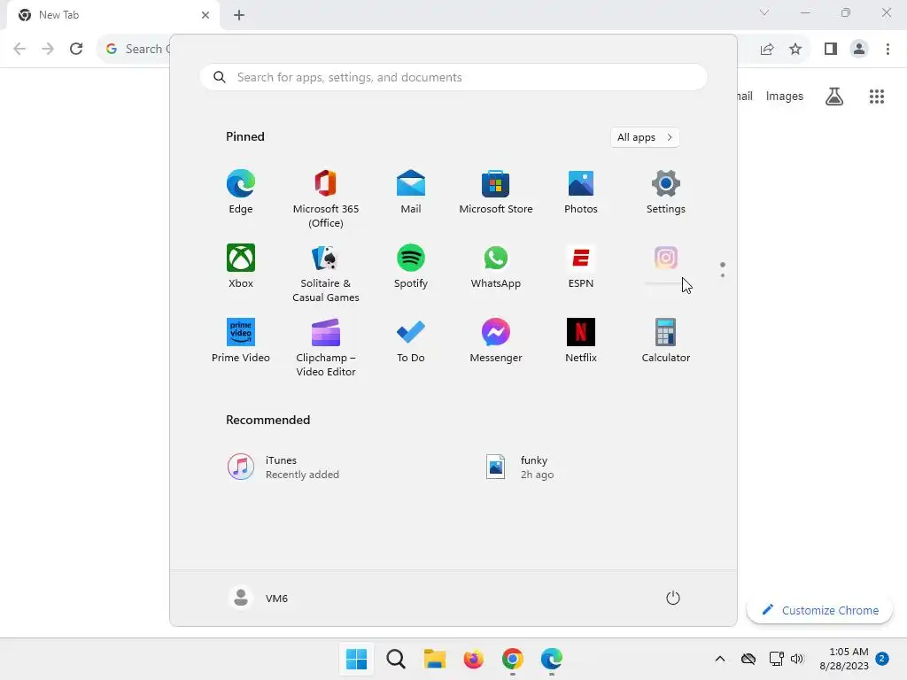Open the Edge pinned app
The width and height of the screenshot is (907, 680).
coord(241,192)
